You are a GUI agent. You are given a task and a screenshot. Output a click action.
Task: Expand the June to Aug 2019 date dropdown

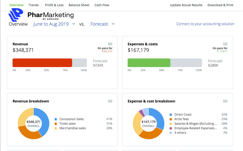tap(74, 24)
